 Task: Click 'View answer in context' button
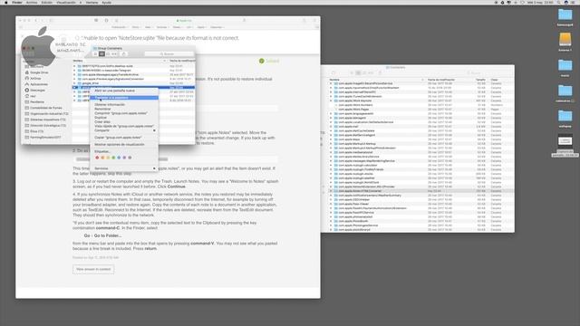click(93, 269)
